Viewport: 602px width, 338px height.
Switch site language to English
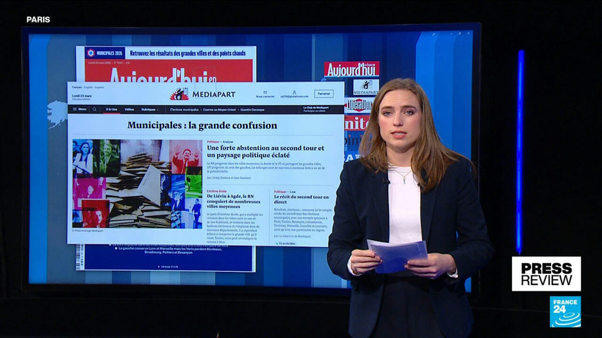click(x=88, y=87)
